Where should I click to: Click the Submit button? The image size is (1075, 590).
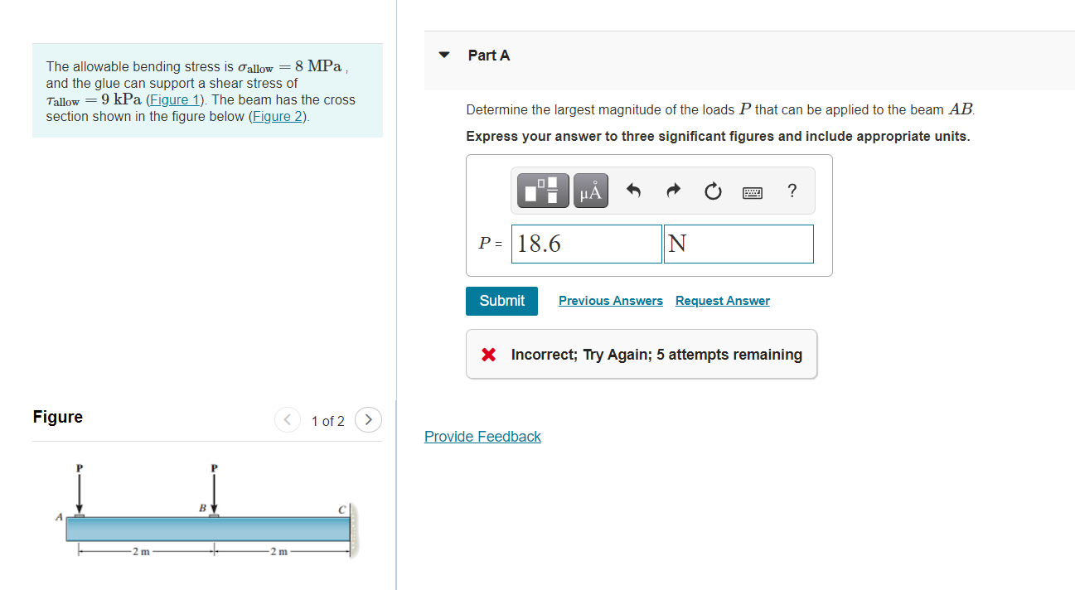pos(502,301)
